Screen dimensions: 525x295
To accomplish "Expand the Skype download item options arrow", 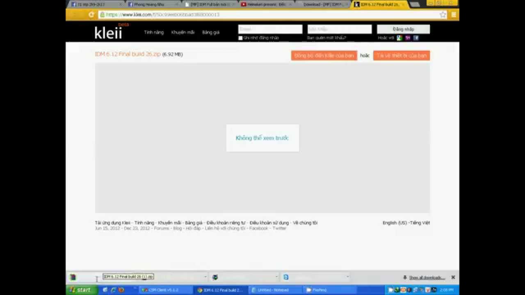I will (x=347, y=277).
